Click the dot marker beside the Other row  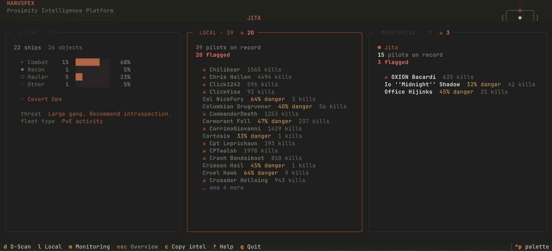point(22,84)
